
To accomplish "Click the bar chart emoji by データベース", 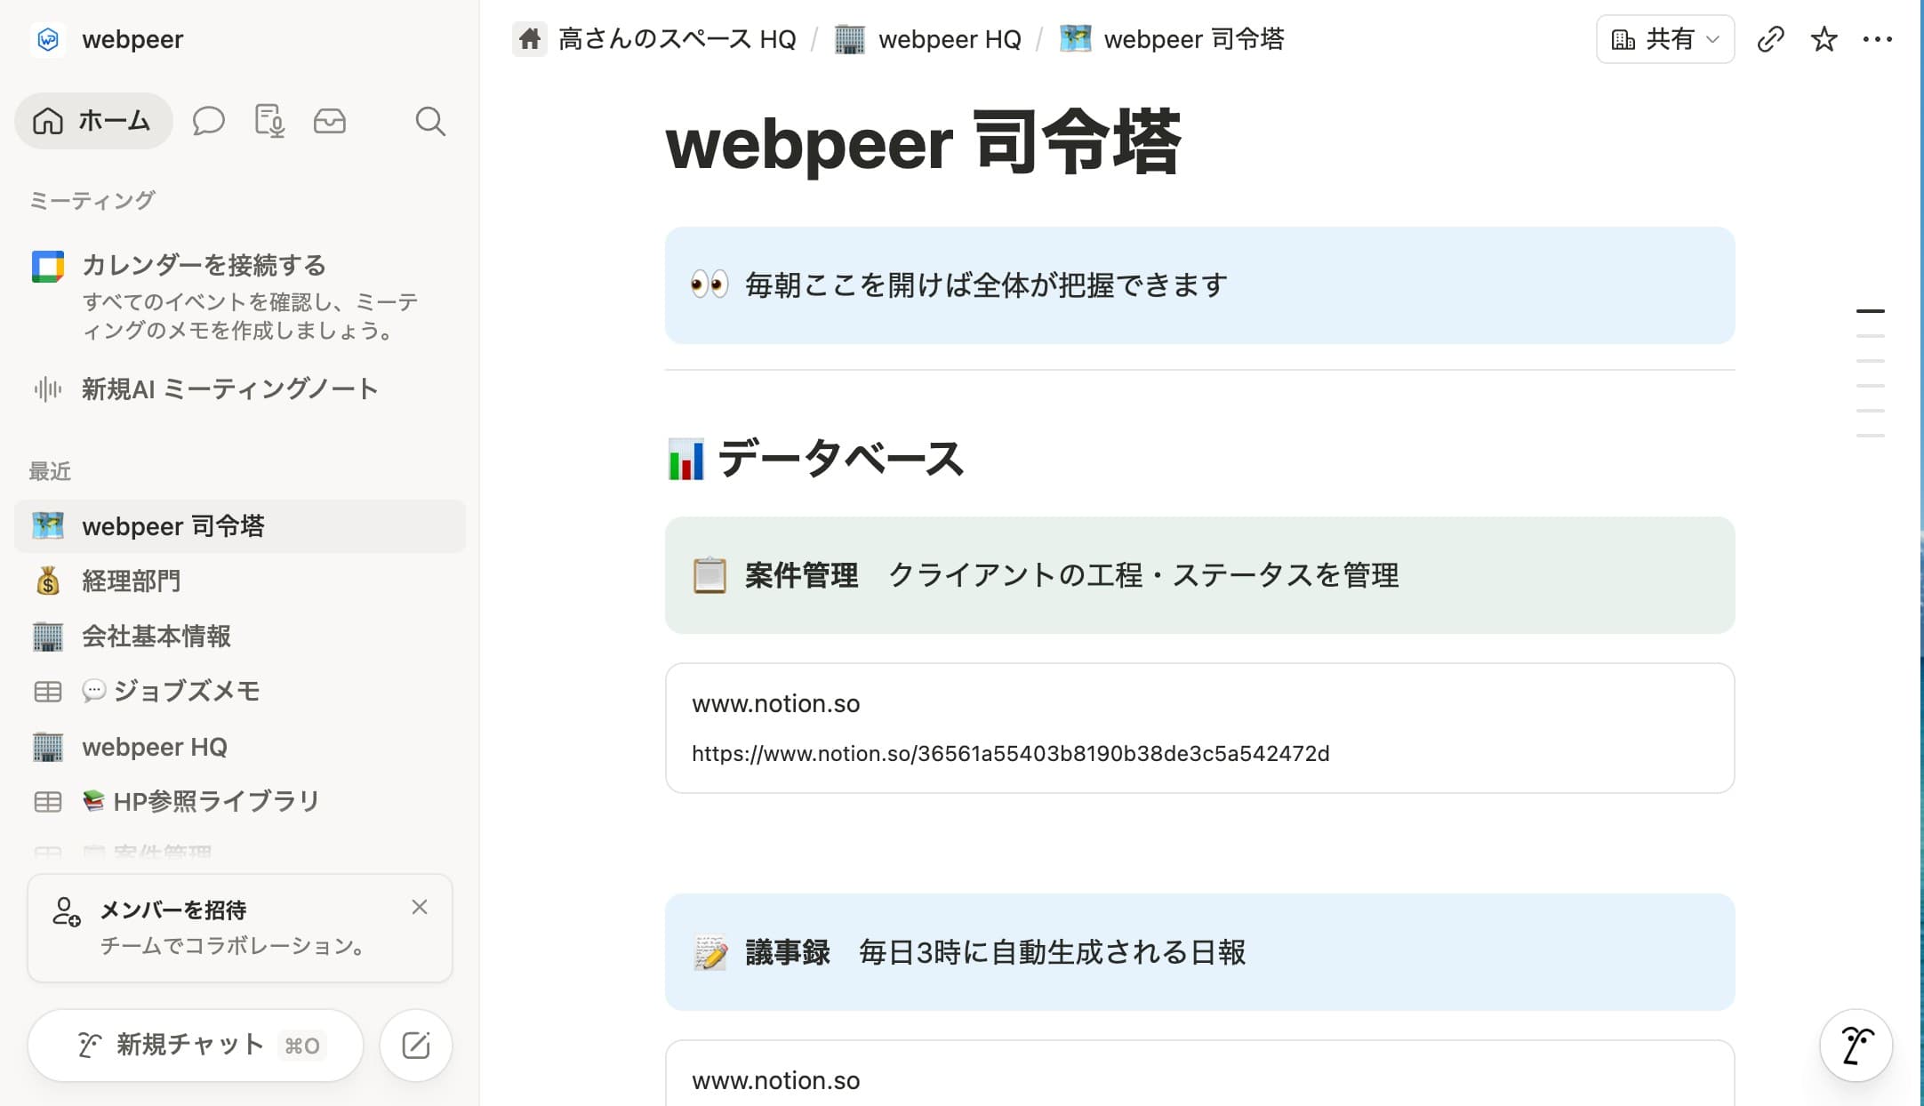I will (685, 459).
